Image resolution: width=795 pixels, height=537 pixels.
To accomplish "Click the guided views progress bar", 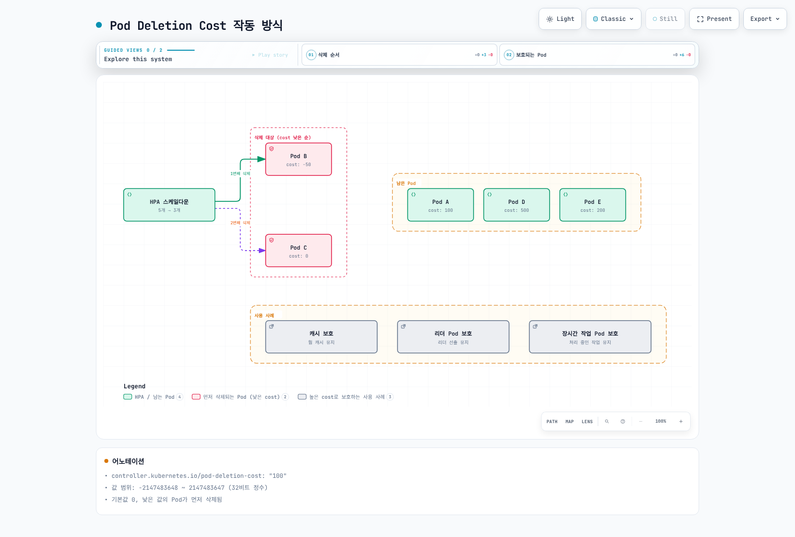I will (181, 50).
